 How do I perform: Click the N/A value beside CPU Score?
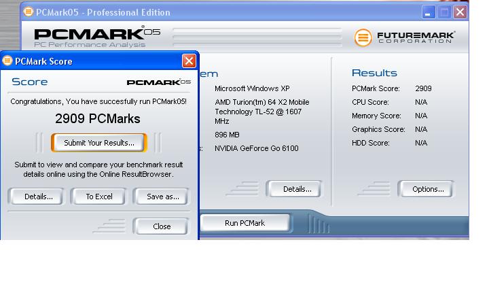421,102
